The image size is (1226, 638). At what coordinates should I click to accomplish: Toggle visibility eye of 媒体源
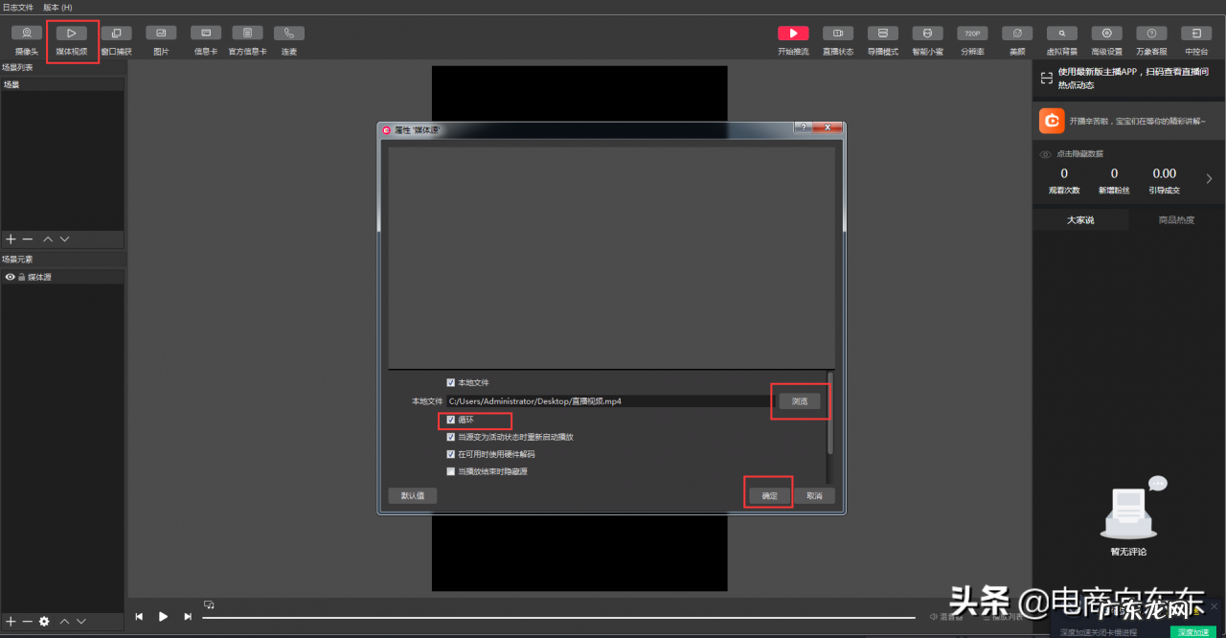11,277
